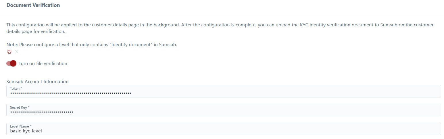Click the "Secret Key *" field label
Screen dimensions: 444x139
point(20,107)
